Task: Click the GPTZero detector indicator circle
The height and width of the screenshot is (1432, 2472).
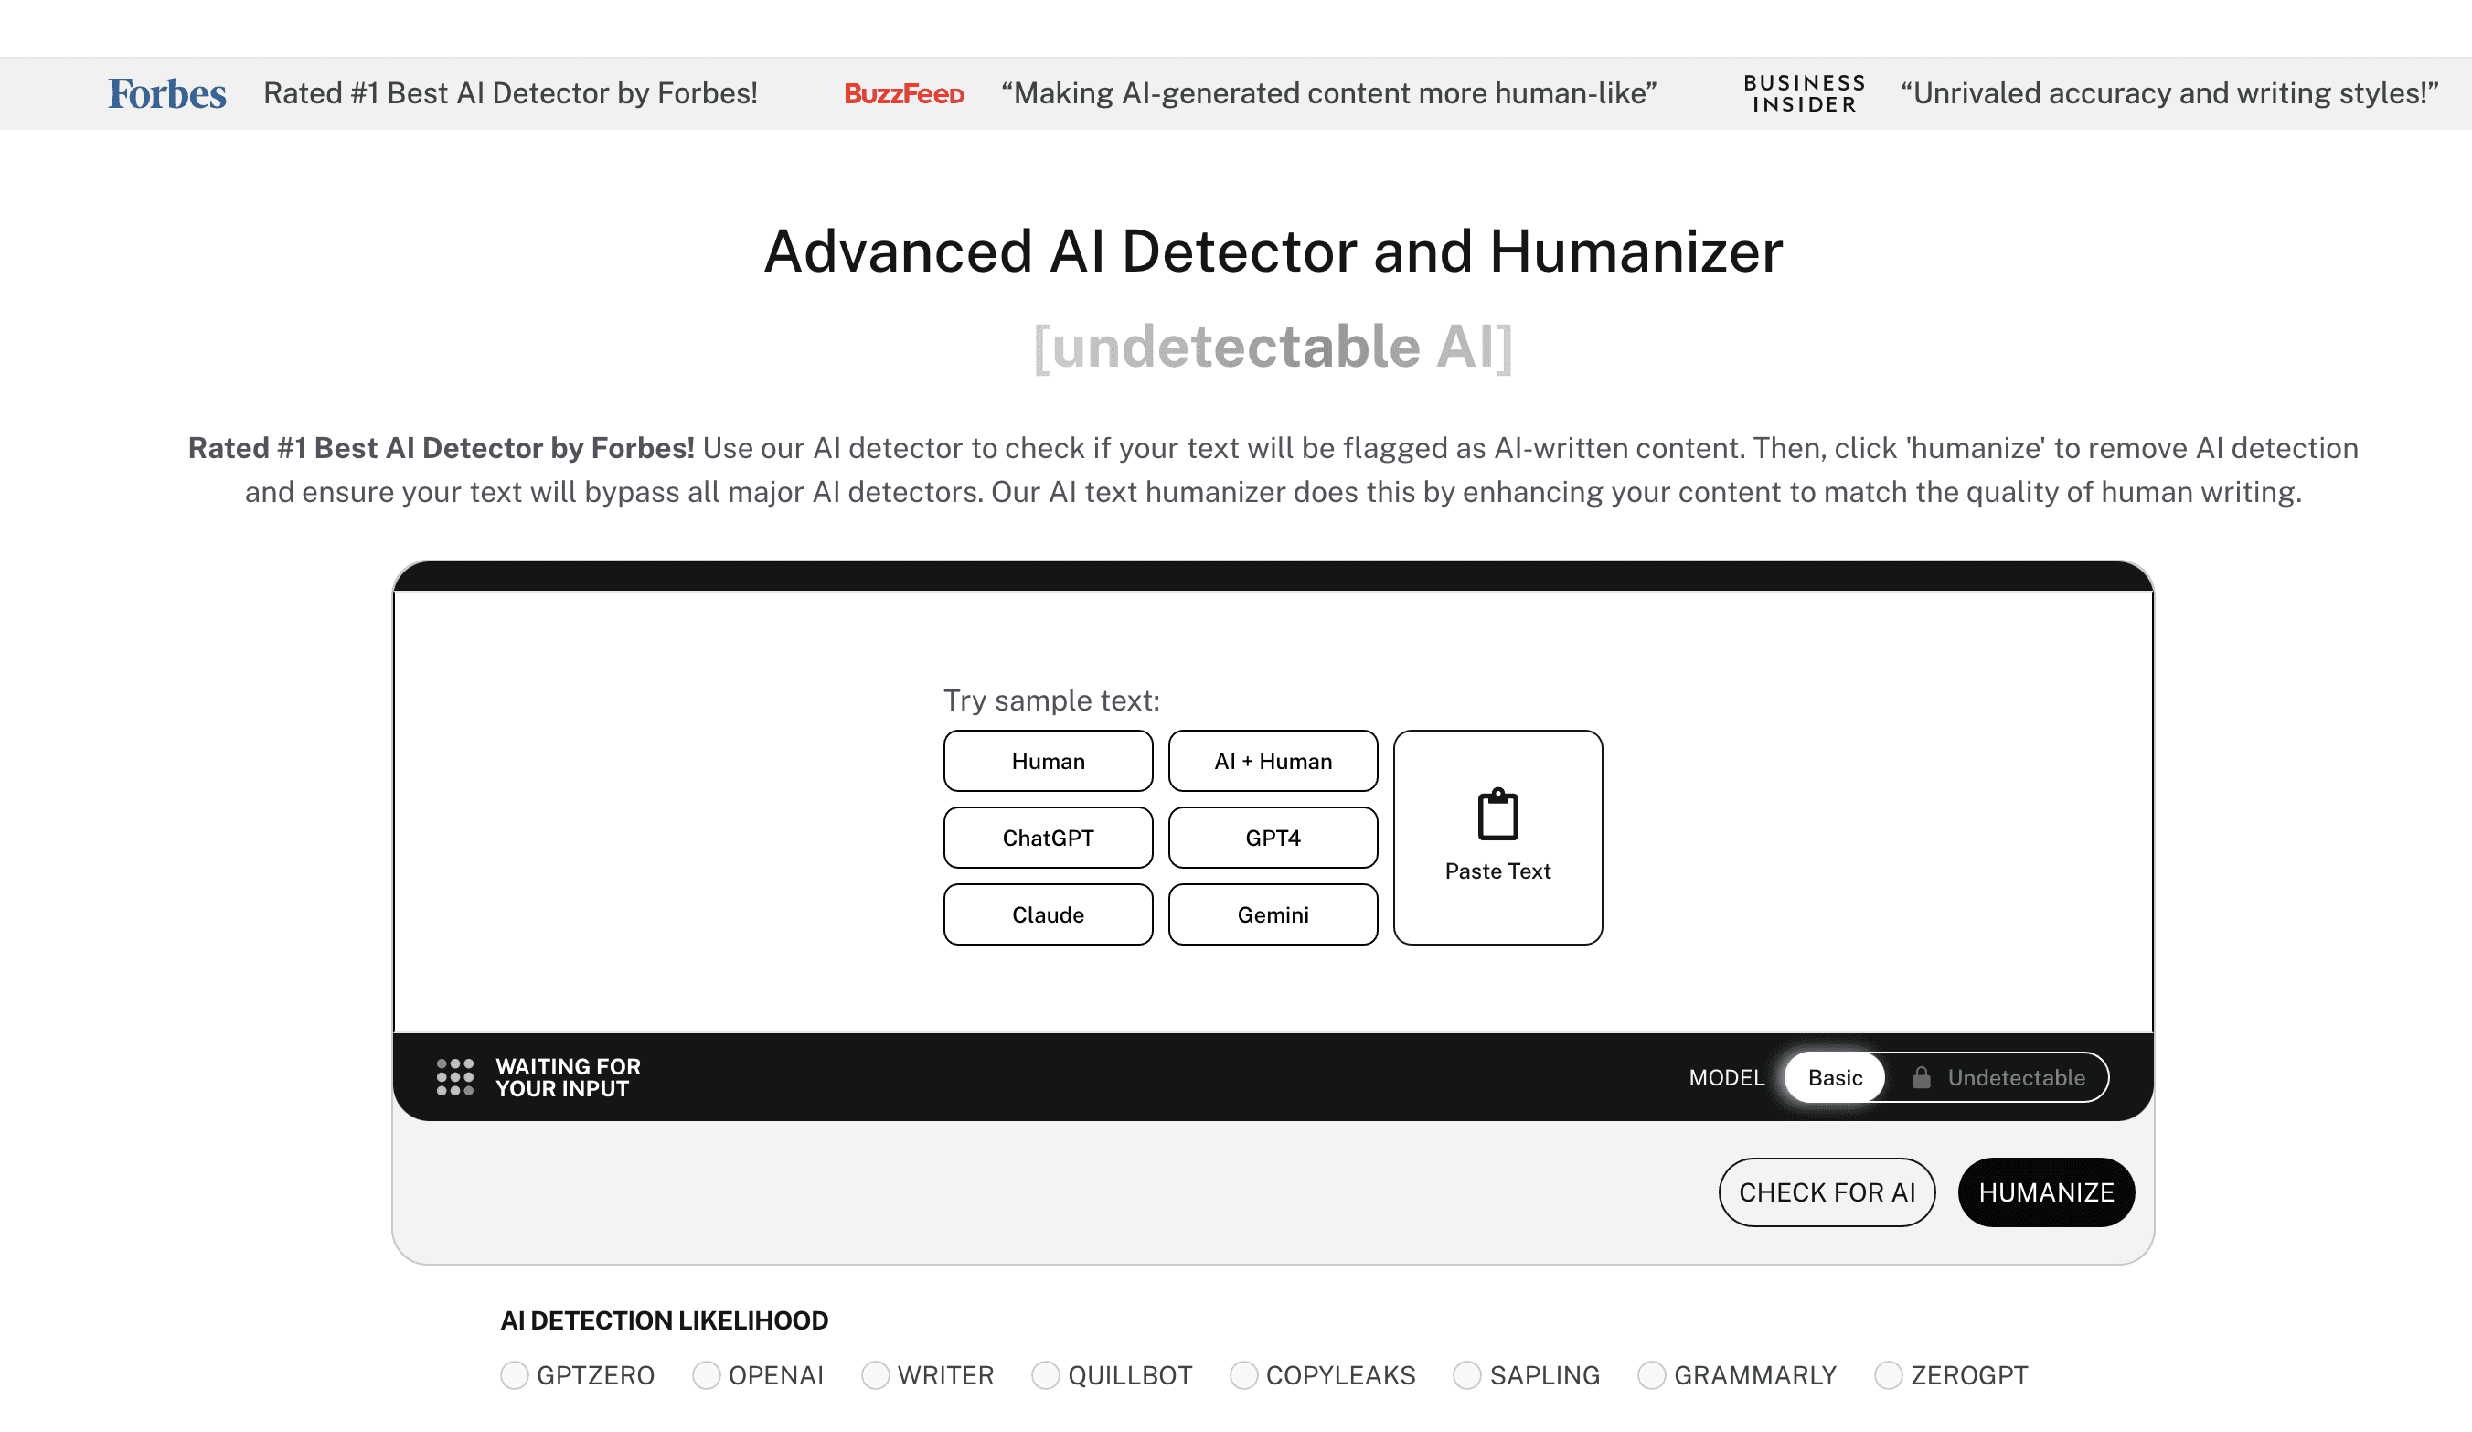Action: pyautogui.click(x=514, y=1374)
